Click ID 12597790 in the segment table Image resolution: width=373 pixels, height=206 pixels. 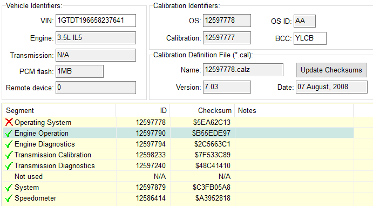(x=151, y=133)
